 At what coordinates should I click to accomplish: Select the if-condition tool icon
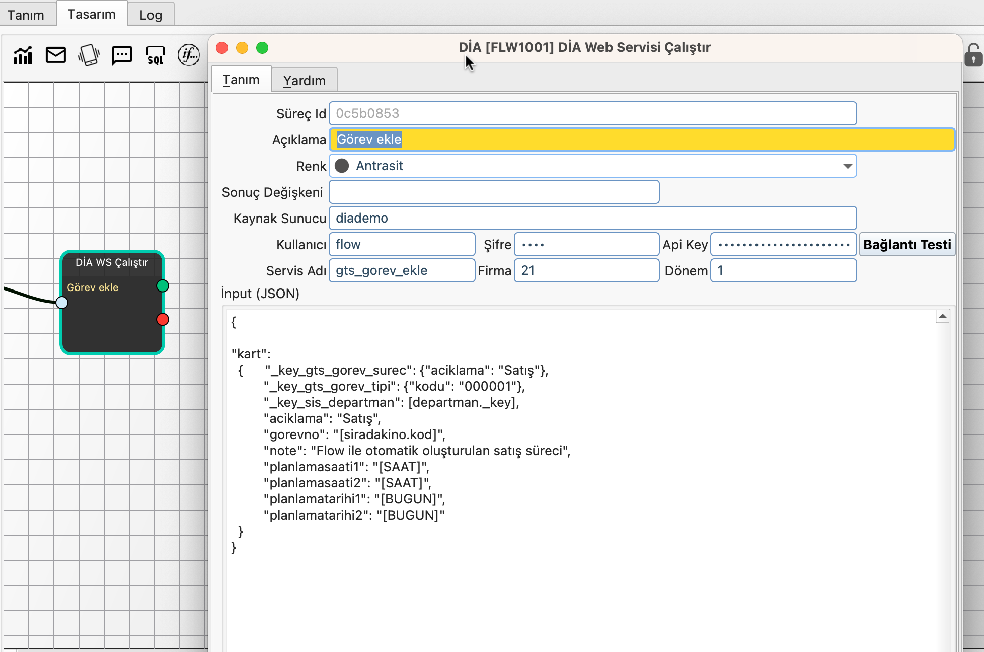pyautogui.click(x=189, y=55)
